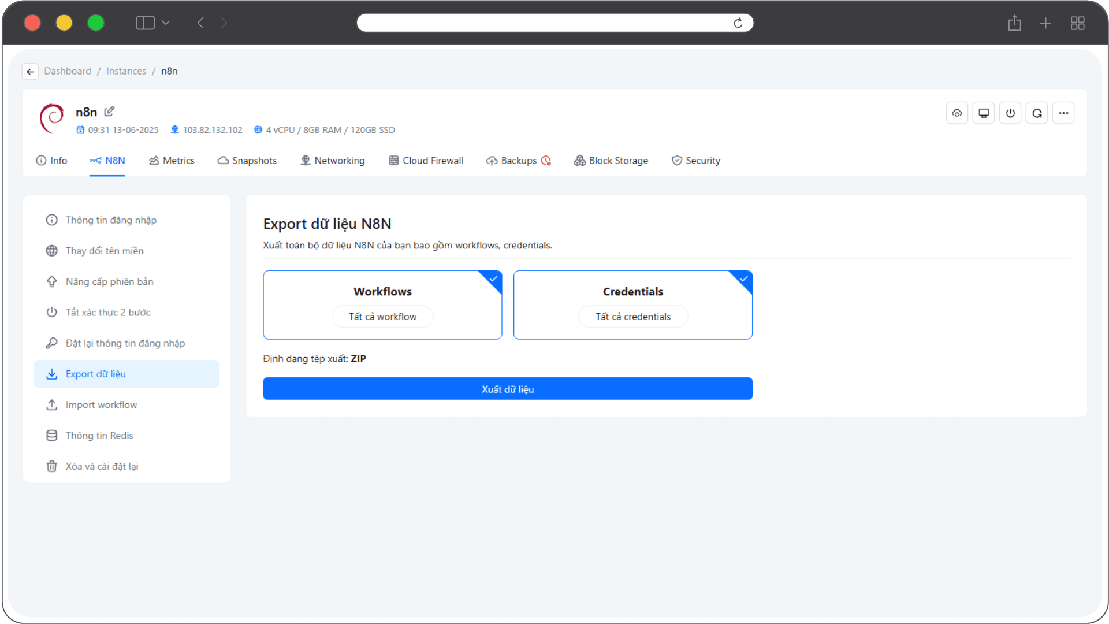Click the Tất cả credentials pill

(633, 317)
